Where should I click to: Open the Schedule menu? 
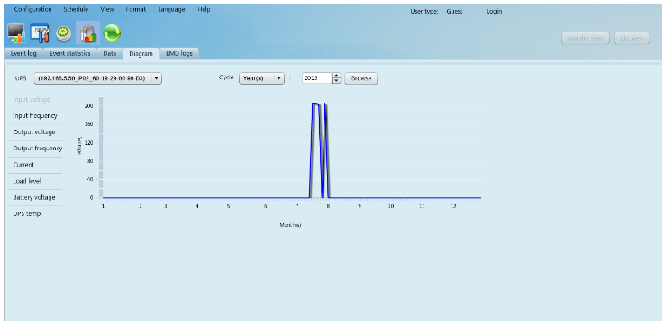[x=76, y=9]
